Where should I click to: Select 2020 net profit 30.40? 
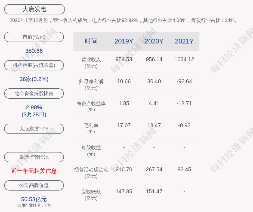click(154, 82)
